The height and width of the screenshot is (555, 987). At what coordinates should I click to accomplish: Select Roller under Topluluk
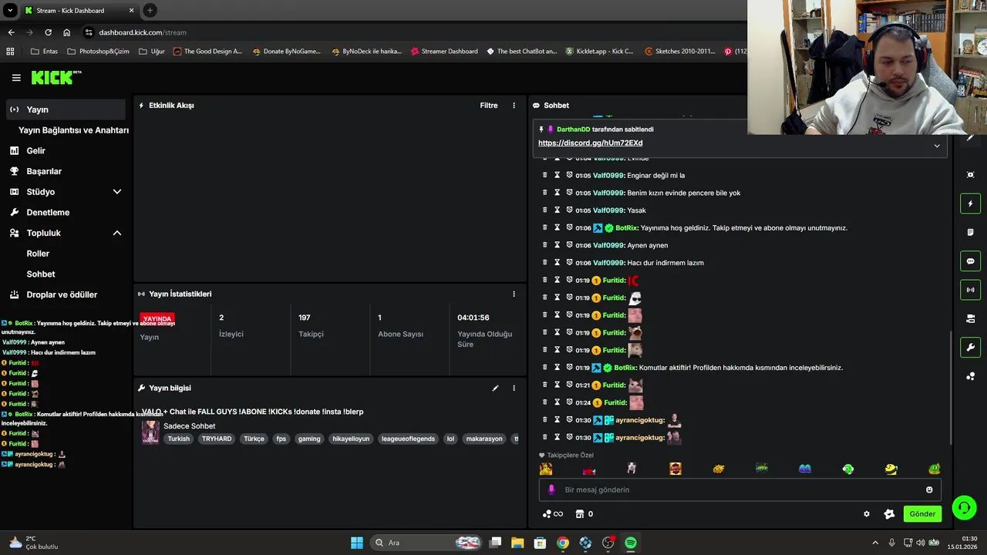click(x=38, y=254)
